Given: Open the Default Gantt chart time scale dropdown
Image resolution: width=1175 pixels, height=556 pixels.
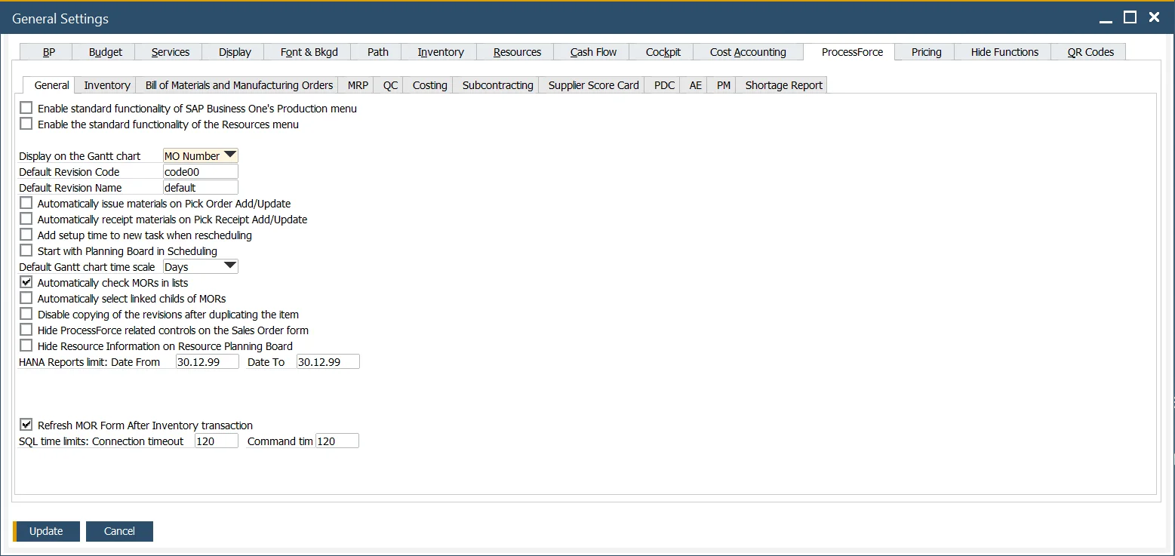Looking at the screenshot, I should [x=229, y=266].
